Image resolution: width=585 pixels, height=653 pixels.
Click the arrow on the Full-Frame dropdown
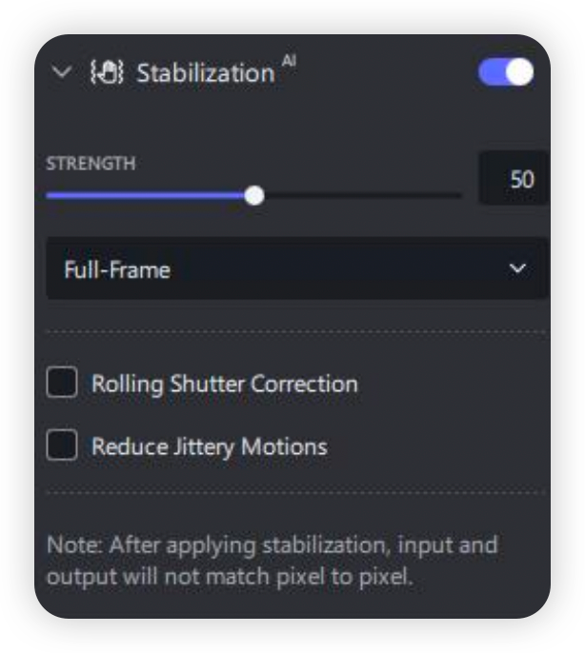click(x=517, y=269)
